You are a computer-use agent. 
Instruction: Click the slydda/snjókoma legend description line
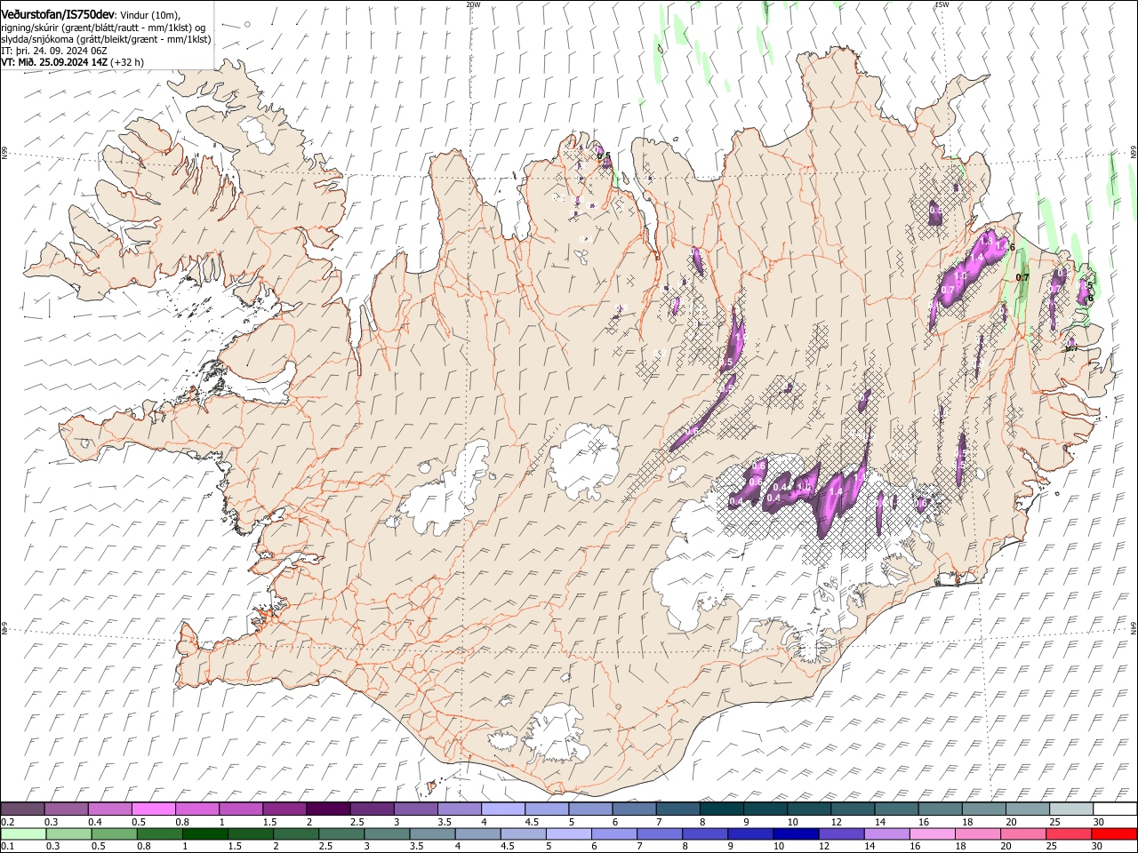click(x=106, y=39)
